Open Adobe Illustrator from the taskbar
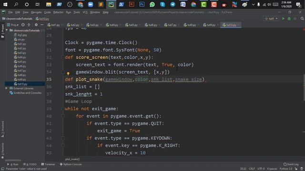The height and width of the screenshot is (171, 305). [132, 4]
